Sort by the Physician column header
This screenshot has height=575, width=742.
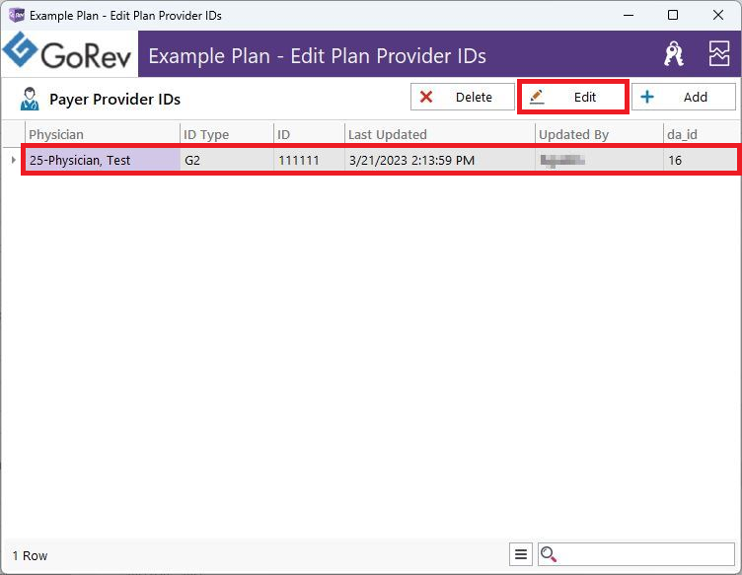pos(103,135)
